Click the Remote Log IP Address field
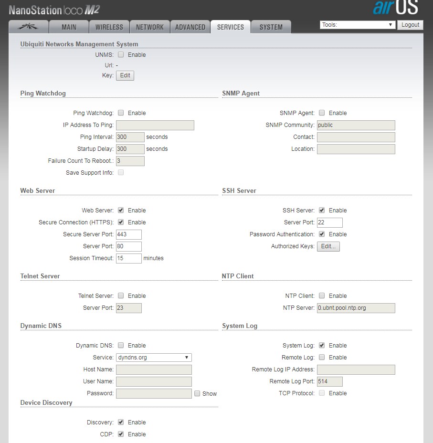Image resolution: width=433 pixels, height=443 pixels. 356,369
